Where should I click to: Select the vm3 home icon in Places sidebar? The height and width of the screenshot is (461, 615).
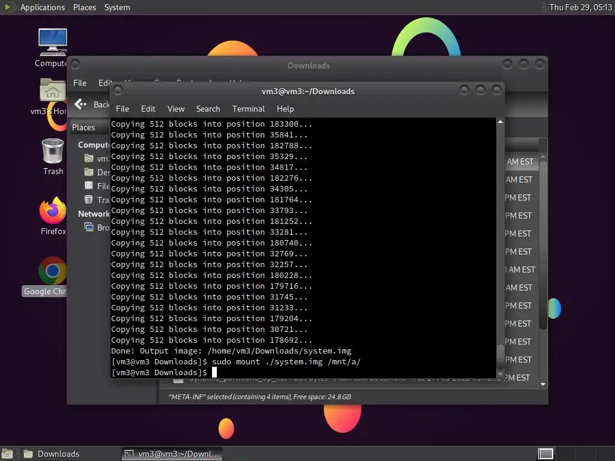pyautogui.click(x=89, y=158)
